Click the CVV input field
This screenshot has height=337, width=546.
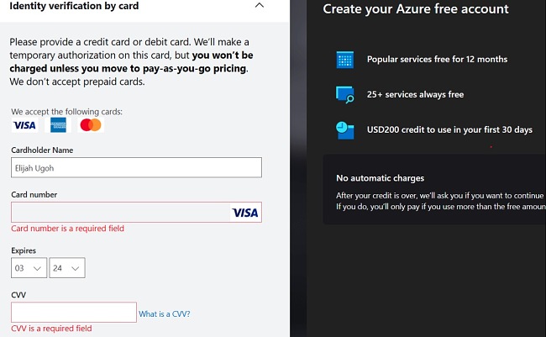click(x=74, y=313)
